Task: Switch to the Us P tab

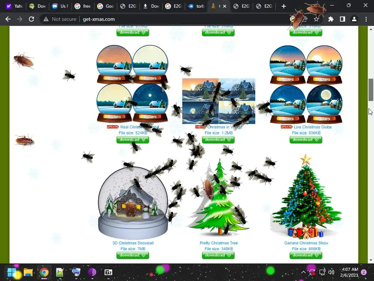Action: (60, 6)
